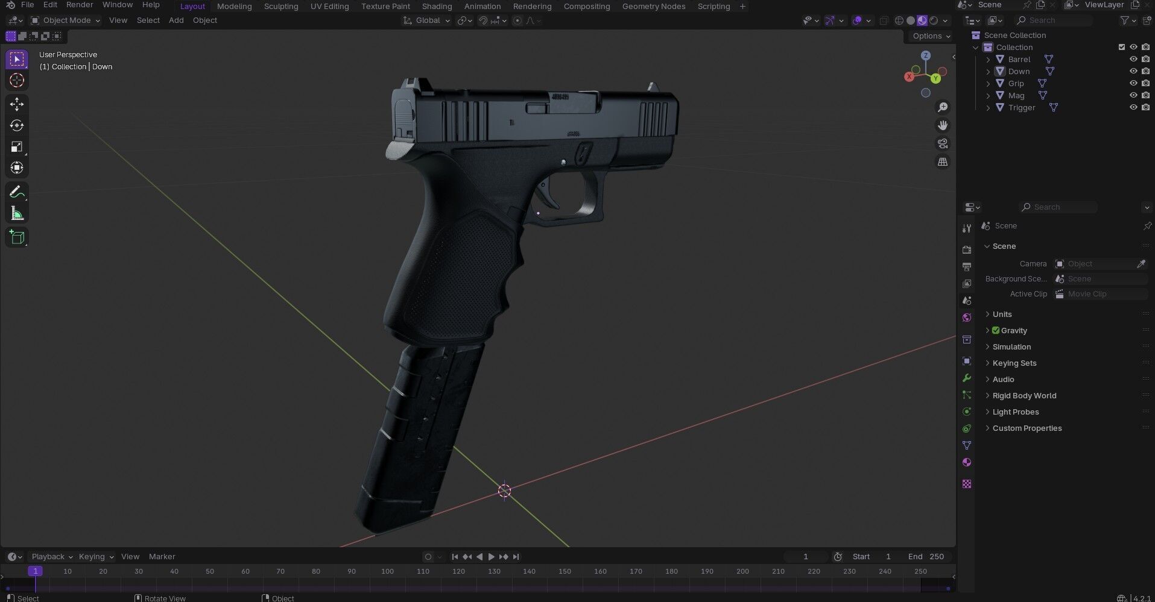Open the Texture properties checker tab
The height and width of the screenshot is (602, 1155).
[x=967, y=484]
